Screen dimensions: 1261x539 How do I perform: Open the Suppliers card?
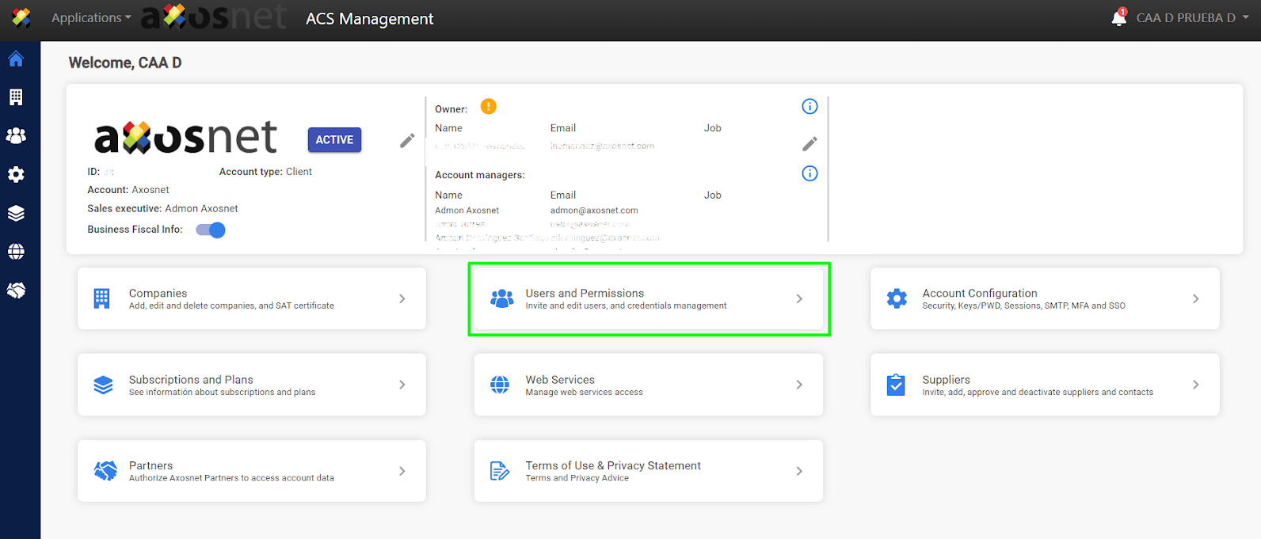click(x=1044, y=385)
